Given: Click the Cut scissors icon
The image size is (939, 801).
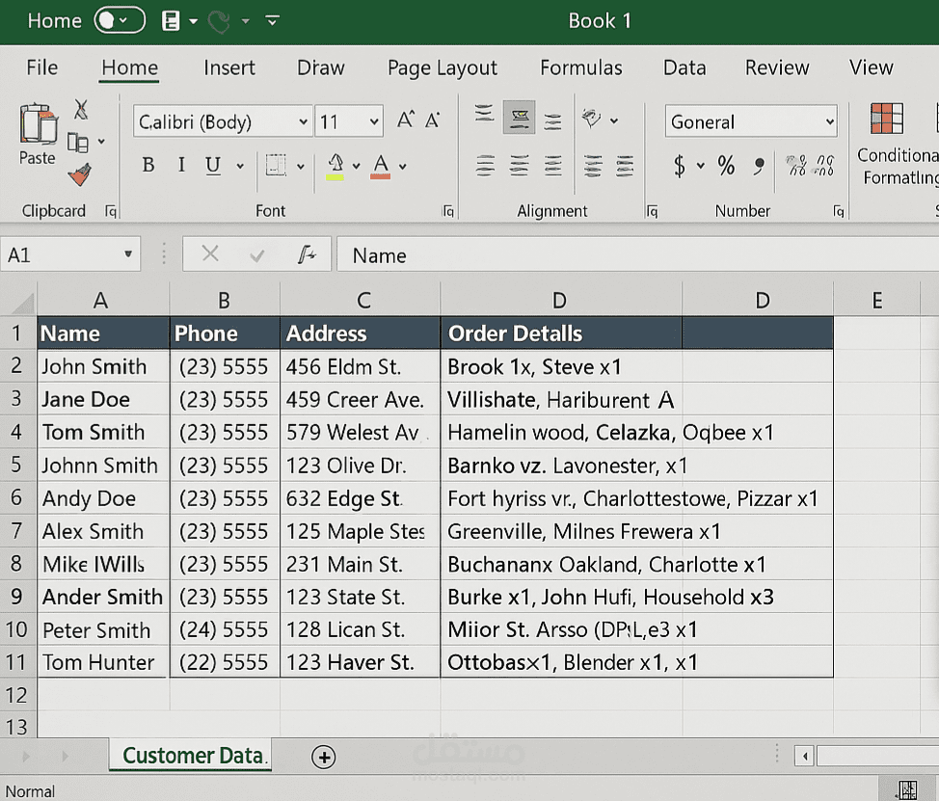Looking at the screenshot, I should tap(81, 110).
